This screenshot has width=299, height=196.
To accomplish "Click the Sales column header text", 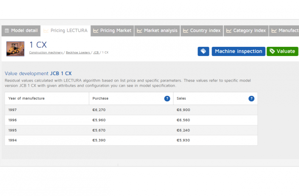I will 181,98.
